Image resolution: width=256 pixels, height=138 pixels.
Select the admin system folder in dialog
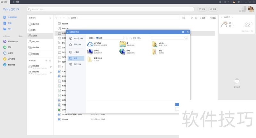click(159, 44)
